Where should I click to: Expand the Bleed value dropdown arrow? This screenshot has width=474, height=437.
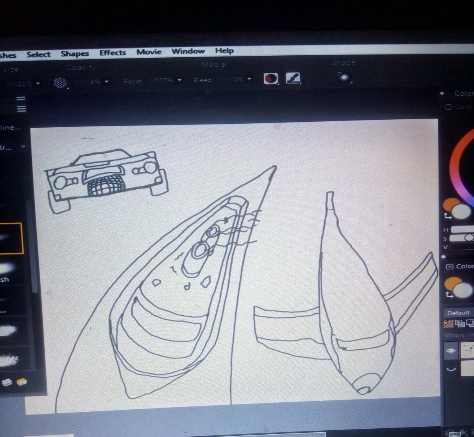tap(249, 79)
